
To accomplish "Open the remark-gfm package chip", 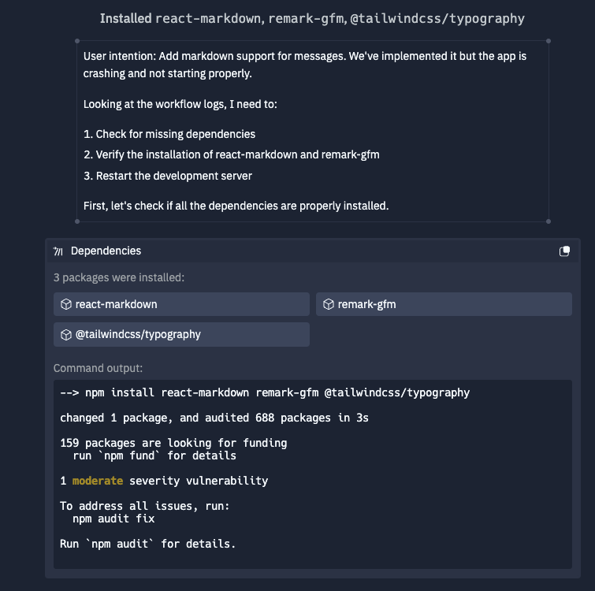I will coord(444,304).
